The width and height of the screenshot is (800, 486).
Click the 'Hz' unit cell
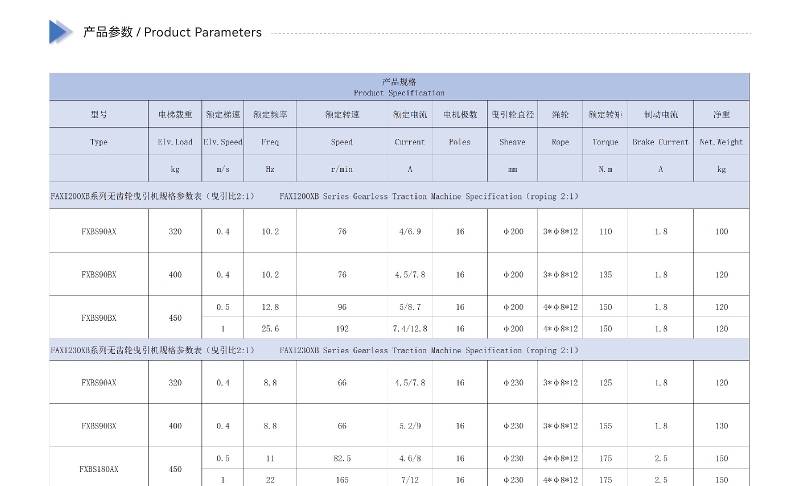coord(270,169)
